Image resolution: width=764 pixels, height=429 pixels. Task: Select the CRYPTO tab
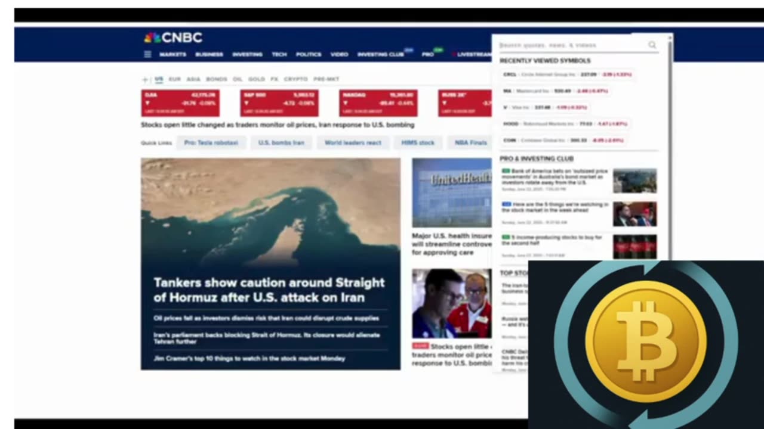tap(295, 79)
